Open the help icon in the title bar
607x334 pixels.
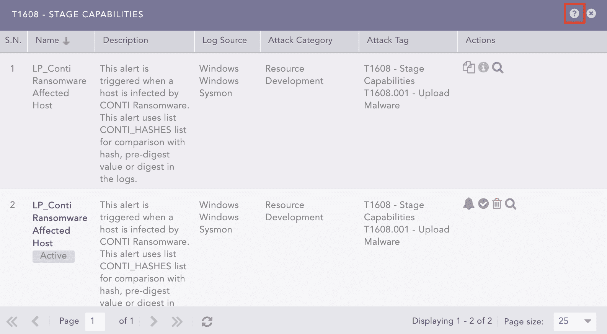pyautogui.click(x=574, y=13)
